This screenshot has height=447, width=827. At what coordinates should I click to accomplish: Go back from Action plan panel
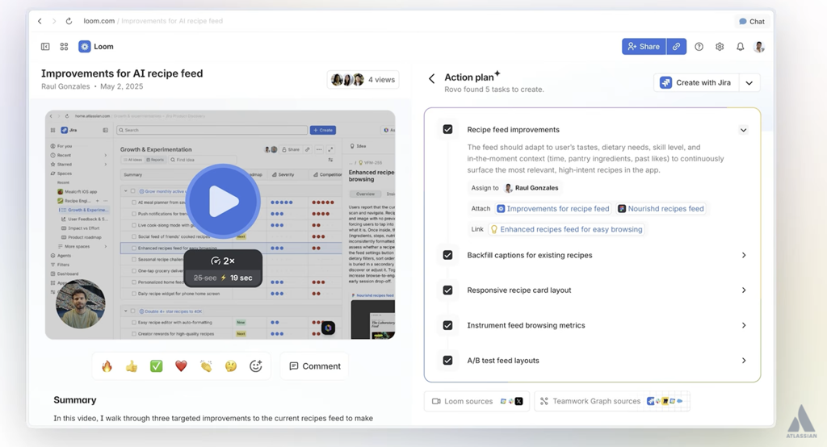tap(431, 78)
